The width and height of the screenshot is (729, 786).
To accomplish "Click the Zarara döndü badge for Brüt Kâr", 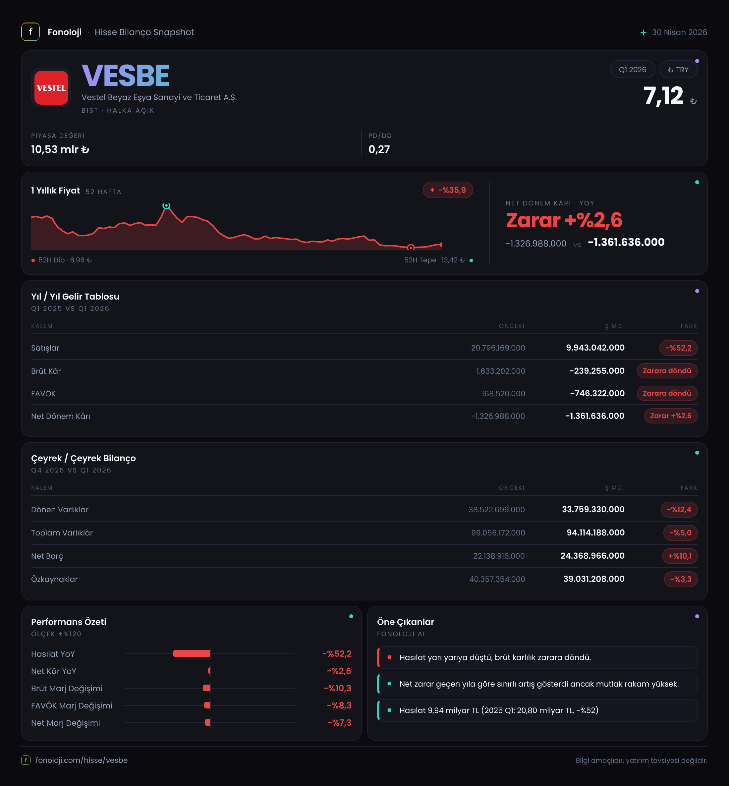I will (x=667, y=371).
